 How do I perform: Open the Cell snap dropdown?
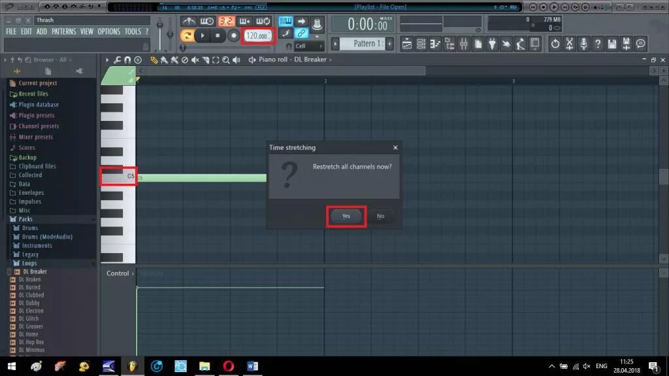308,46
